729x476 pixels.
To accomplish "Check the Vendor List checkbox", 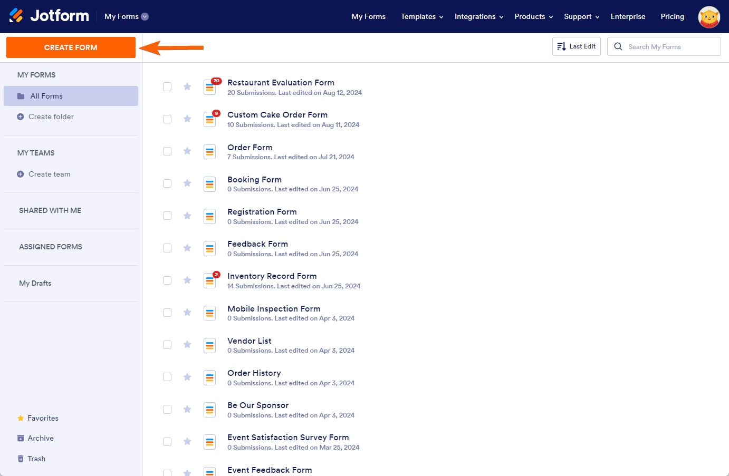I will pos(167,345).
